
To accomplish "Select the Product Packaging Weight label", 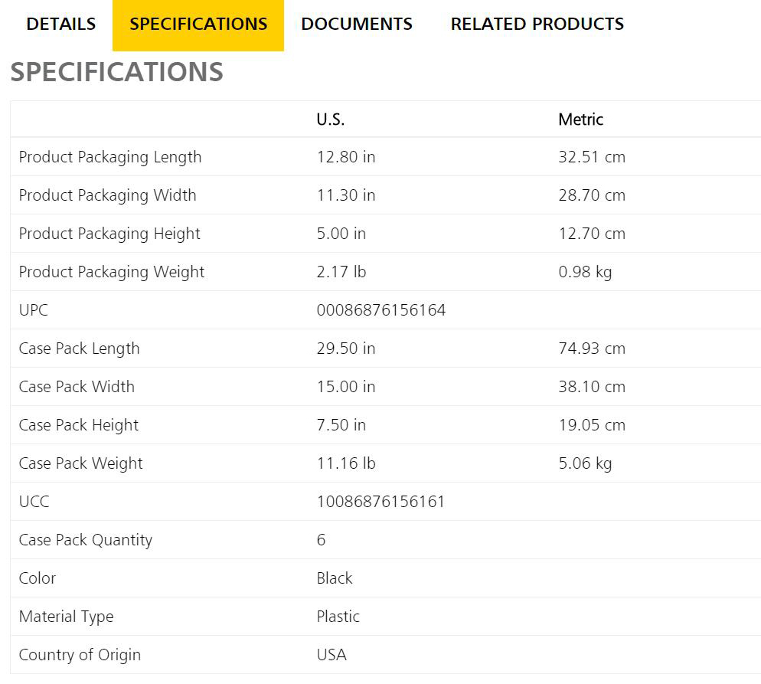I will click(x=112, y=273).
